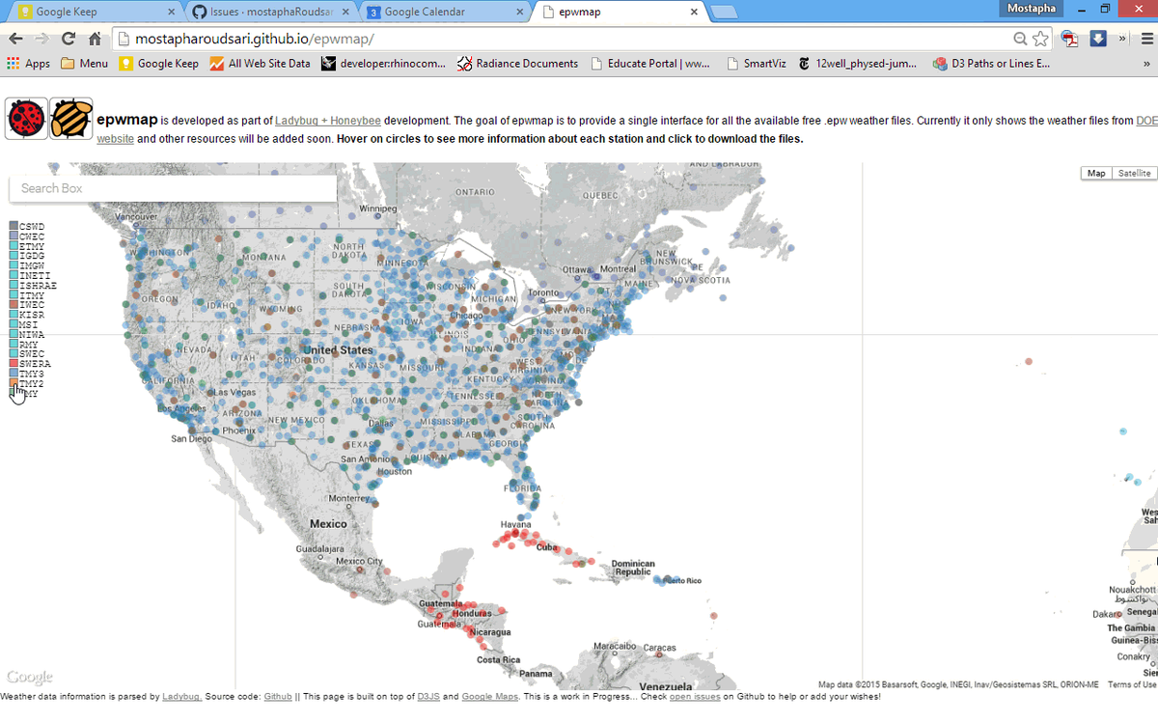The width and height of the screenshot is (1158, 723).
Task: Switch the map to Satellite view
Action: pyautogui.click(x=1134, y=174)
